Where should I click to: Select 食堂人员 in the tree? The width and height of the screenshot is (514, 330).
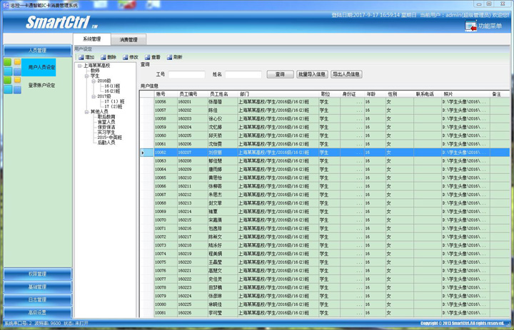(106, 122)
